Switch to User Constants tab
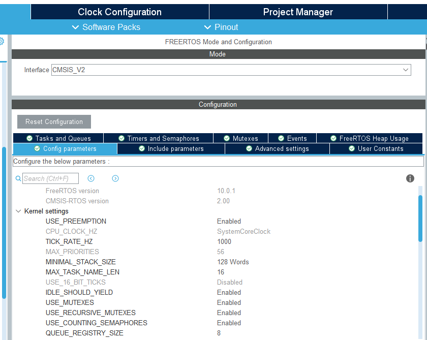This screenshot has height=340, width=427. pyautogui.click(x=376, y=148)
